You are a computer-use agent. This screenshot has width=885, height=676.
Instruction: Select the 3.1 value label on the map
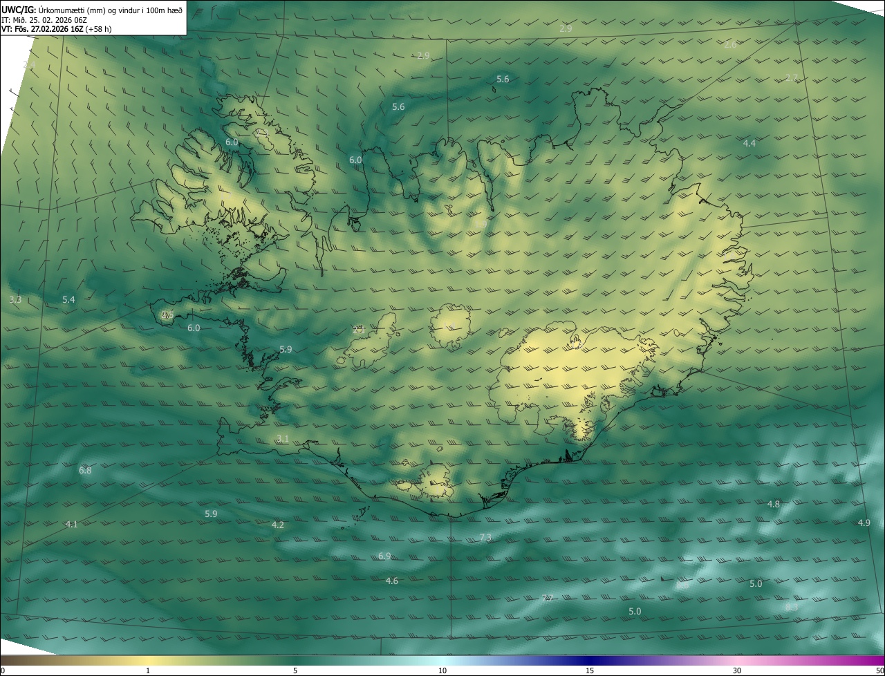pos(282,438)
